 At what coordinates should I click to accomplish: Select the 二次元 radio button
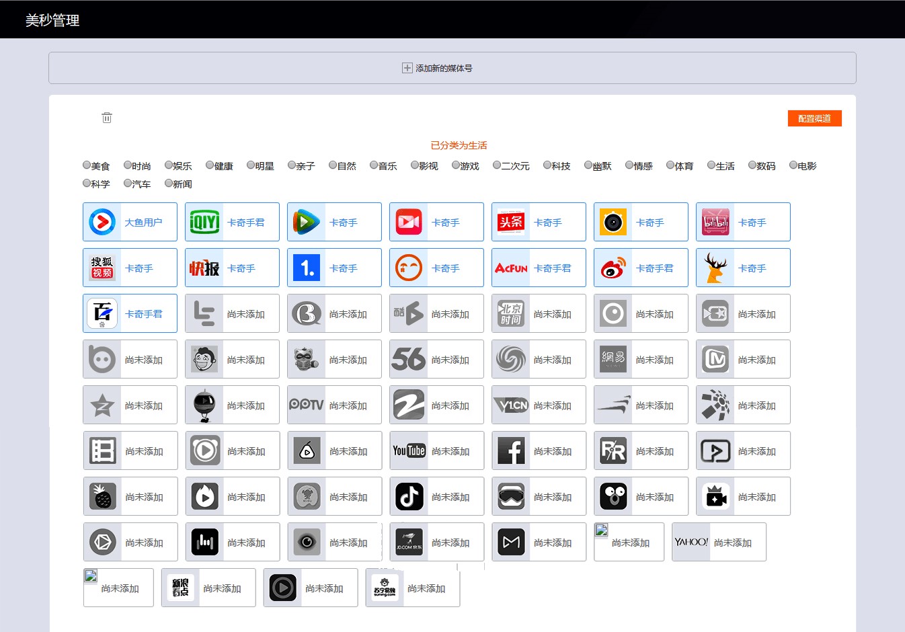click(497, 165)
